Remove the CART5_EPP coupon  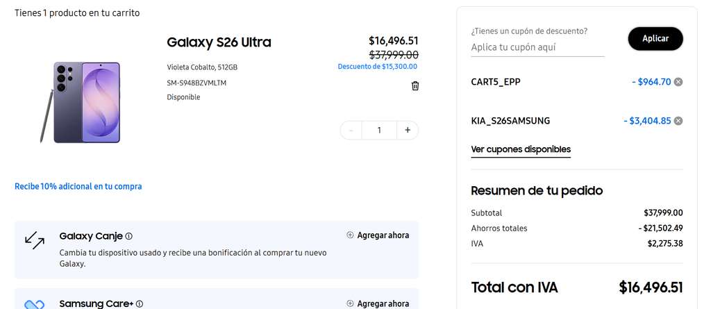point(678,82)
